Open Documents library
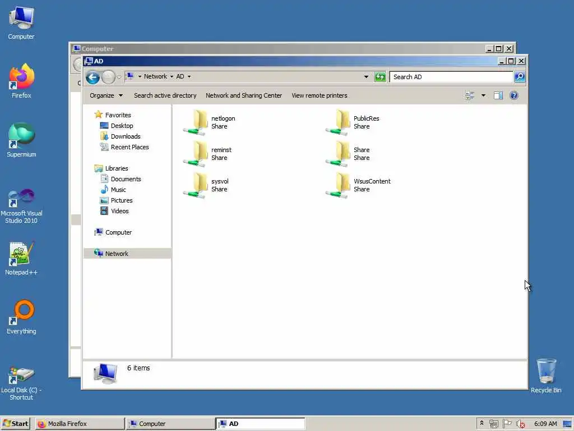Image resolution: width=574 pixels, height=431 pixels. (x=121, y=179)
